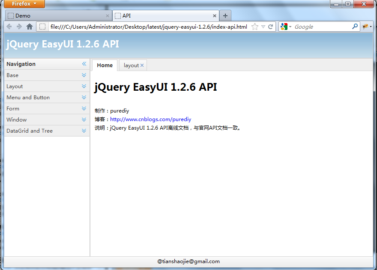Maximize the Firefox window
Image resolution: width=377 pixels, height=270 pixels.
point(348,4)
